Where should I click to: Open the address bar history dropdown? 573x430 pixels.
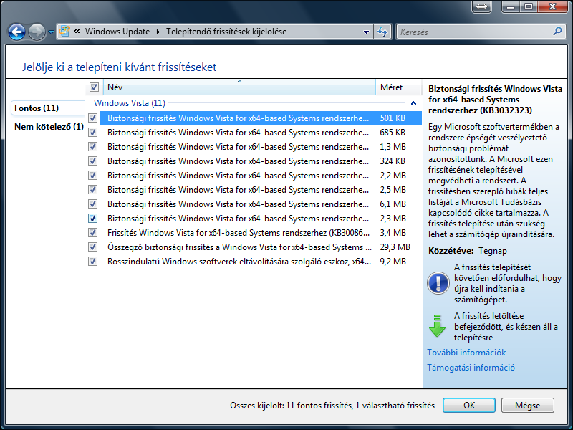point(366,32)
